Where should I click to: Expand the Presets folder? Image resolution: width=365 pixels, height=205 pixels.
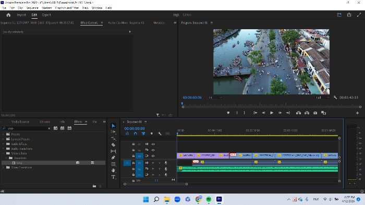[3, 135]
